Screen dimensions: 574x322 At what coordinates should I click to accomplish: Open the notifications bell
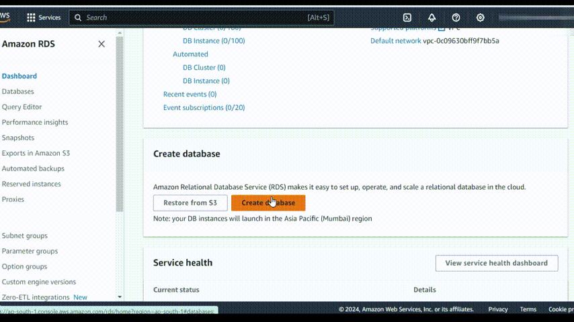432,17
